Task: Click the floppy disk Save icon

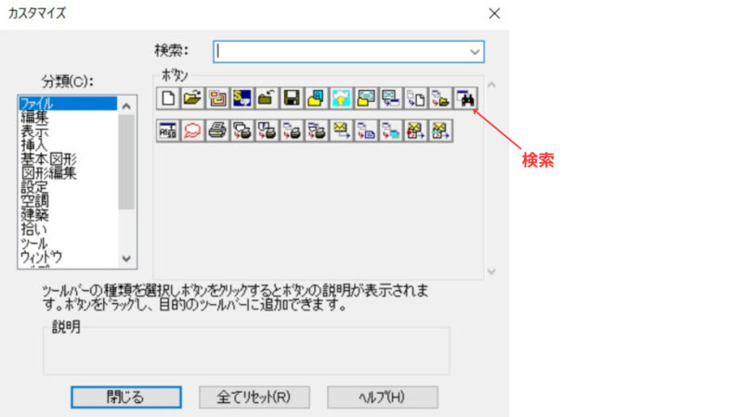Action: tap(292, 98)
